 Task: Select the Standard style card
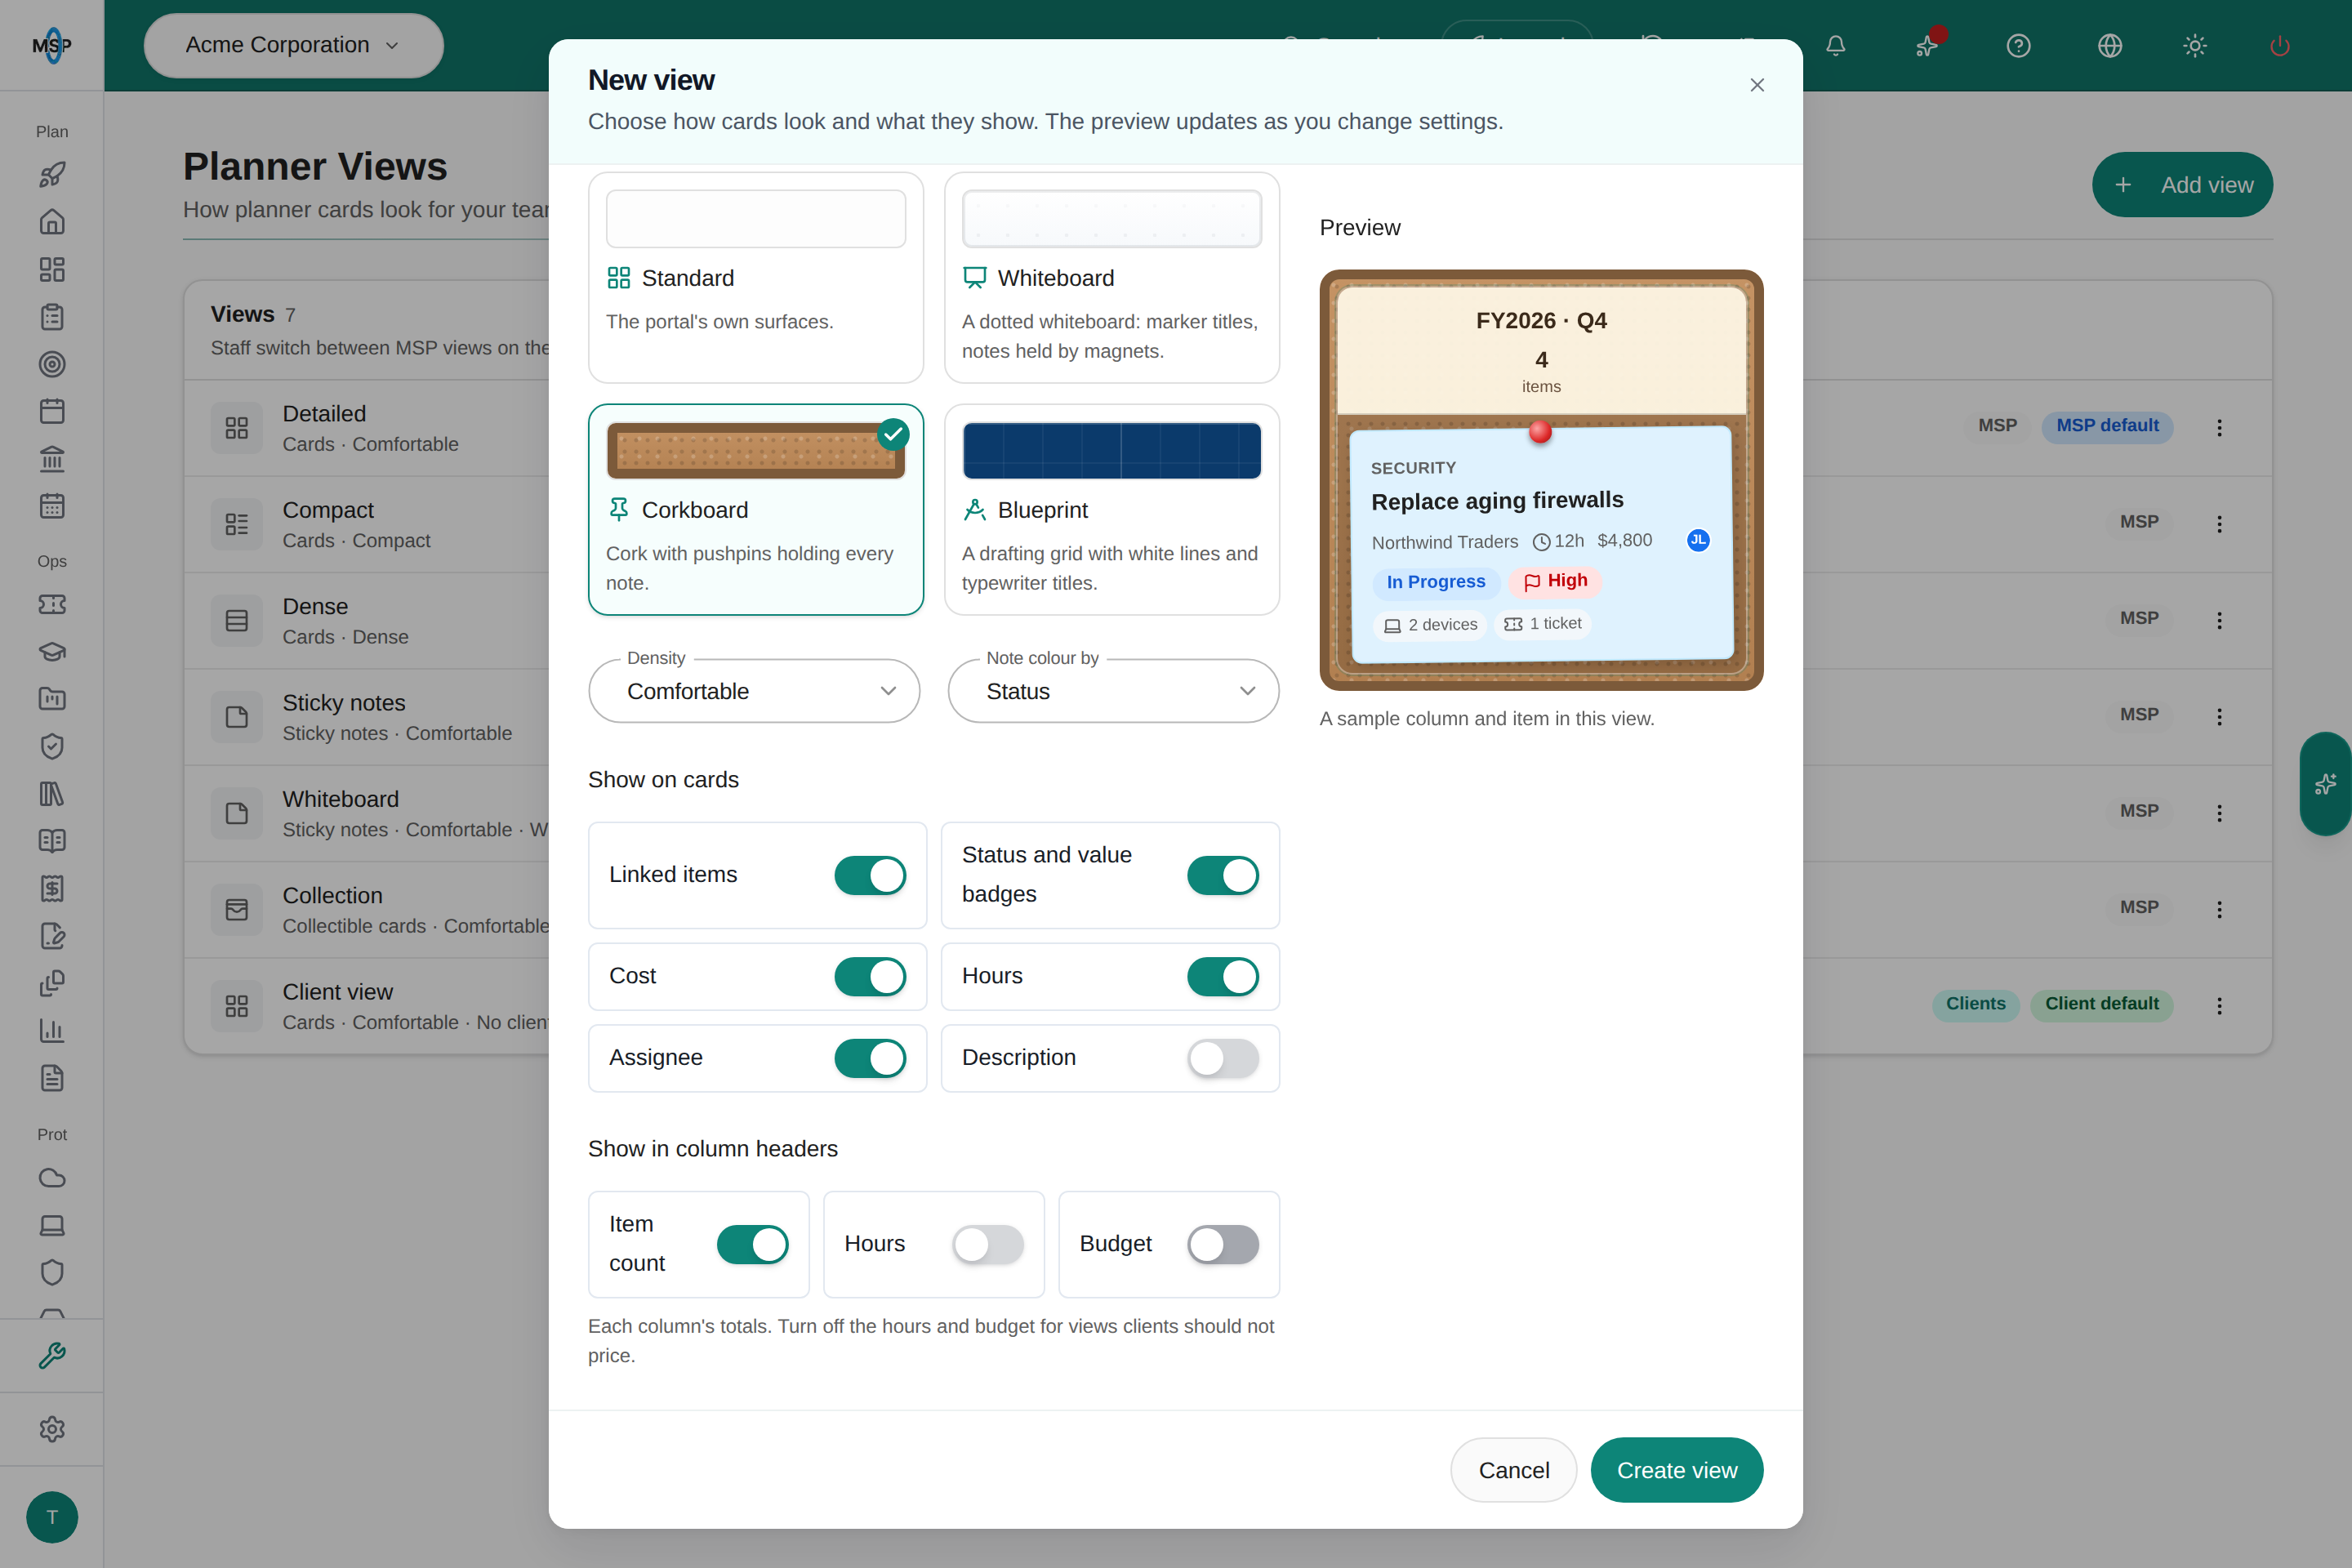[x=756, y=277]
